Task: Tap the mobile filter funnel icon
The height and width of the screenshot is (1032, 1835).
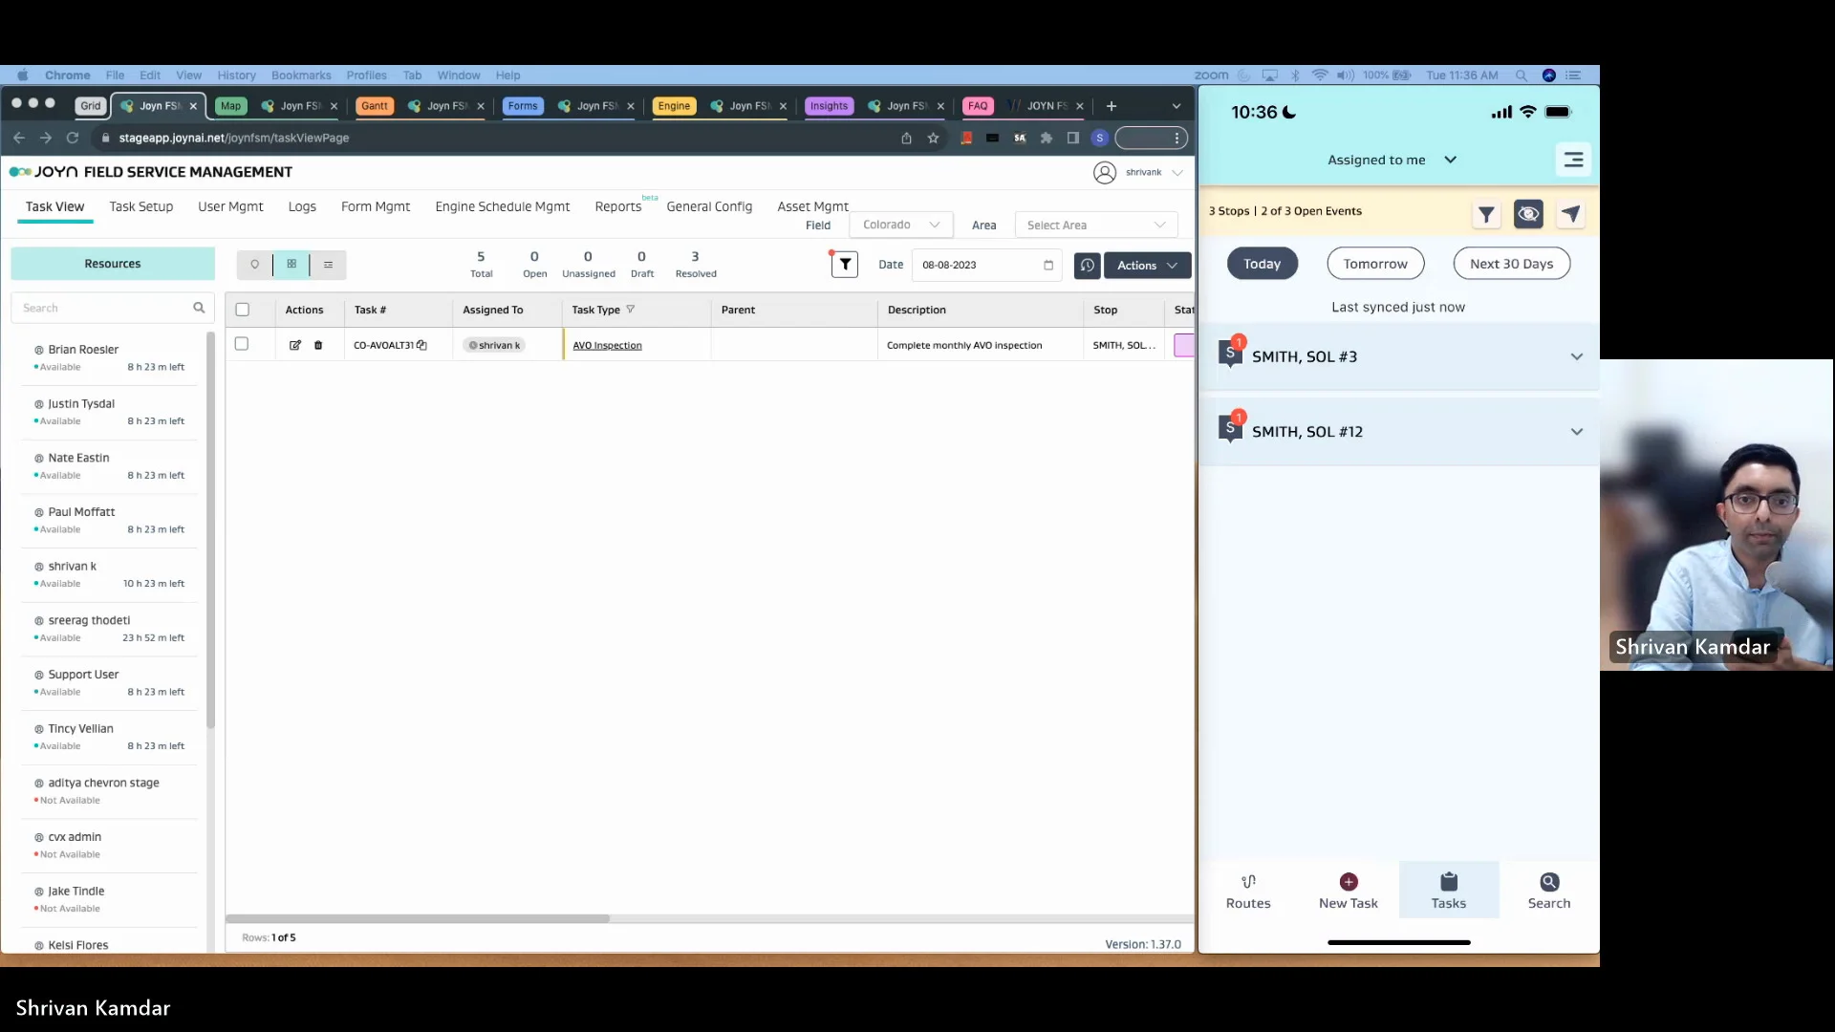Action: (1486, 214)
